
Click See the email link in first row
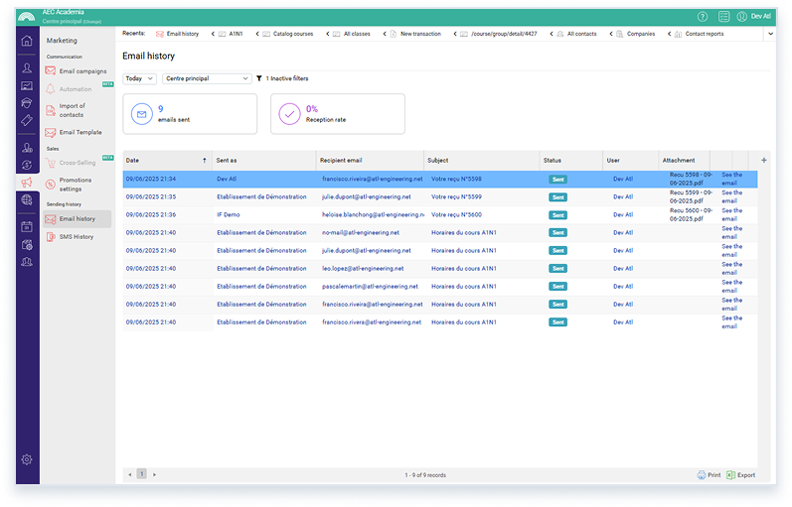[x=730, y=179]
